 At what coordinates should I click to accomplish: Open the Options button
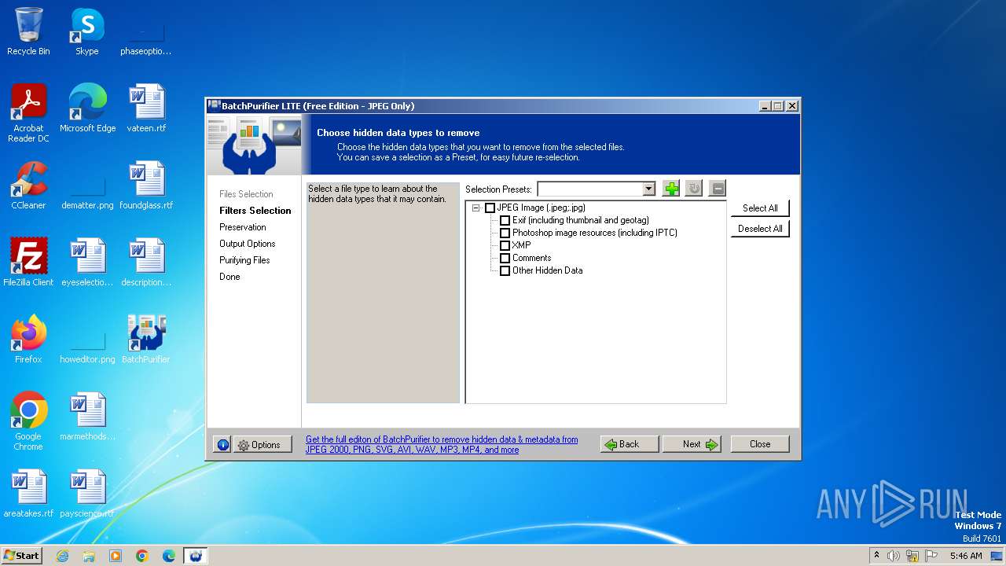coord(263,445)
